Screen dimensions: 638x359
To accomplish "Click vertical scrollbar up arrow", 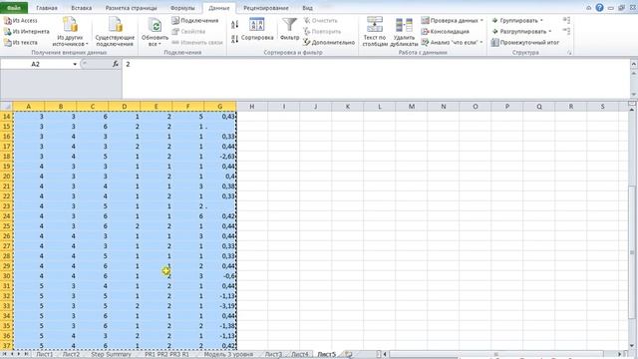I will click(632, 110).
